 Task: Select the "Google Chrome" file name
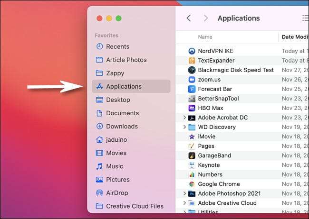click(219, 184)
